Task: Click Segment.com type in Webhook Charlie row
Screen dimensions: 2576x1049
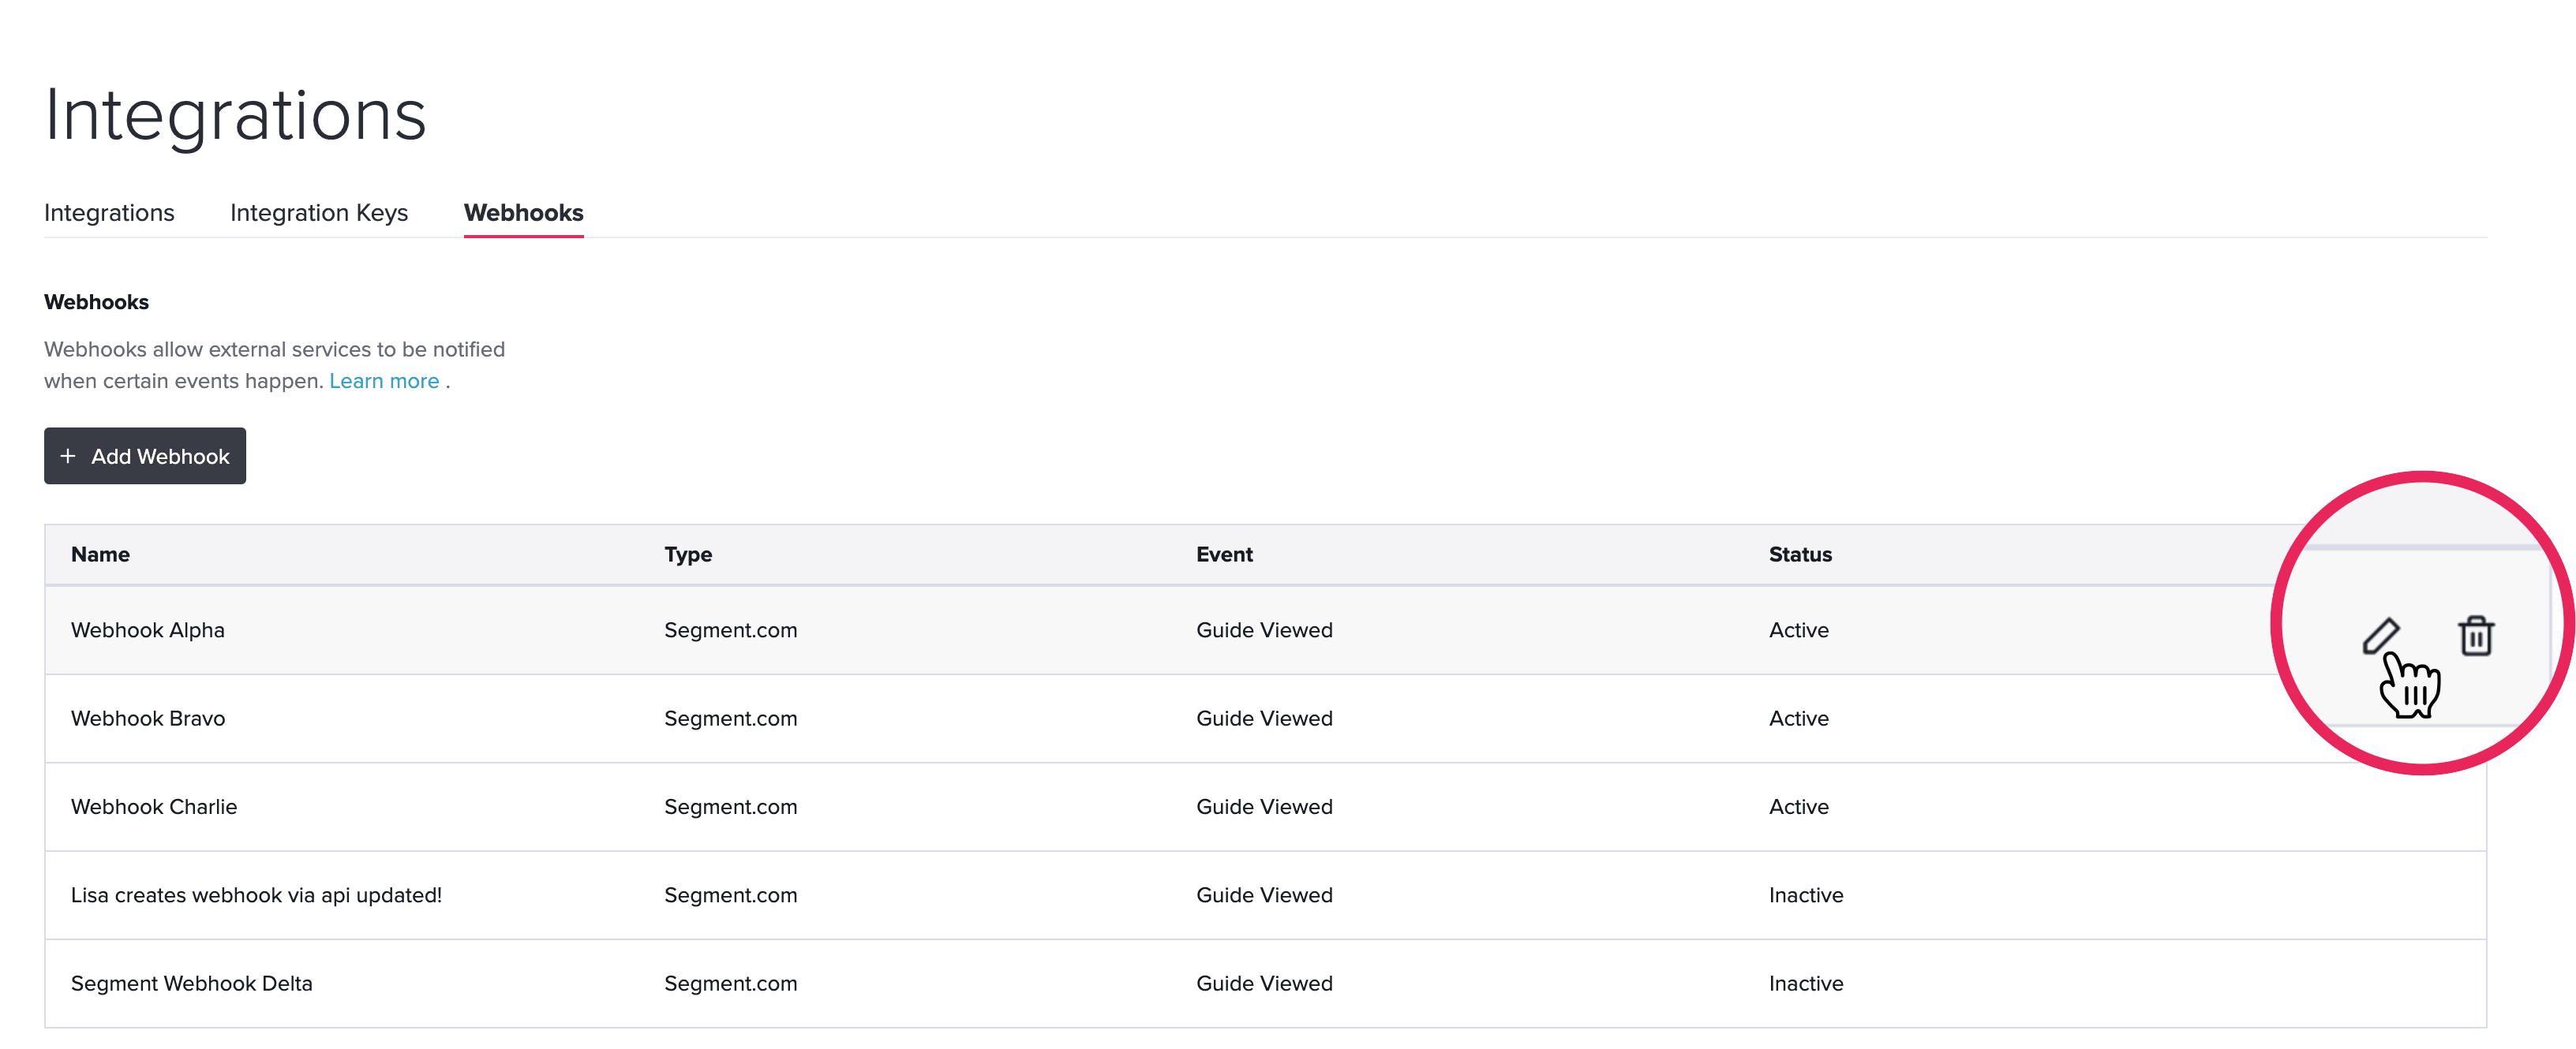Action: click(x=731, y=807)
